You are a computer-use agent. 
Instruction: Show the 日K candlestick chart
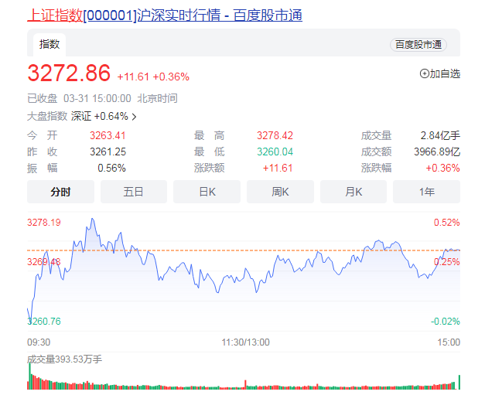click(207, 192)
